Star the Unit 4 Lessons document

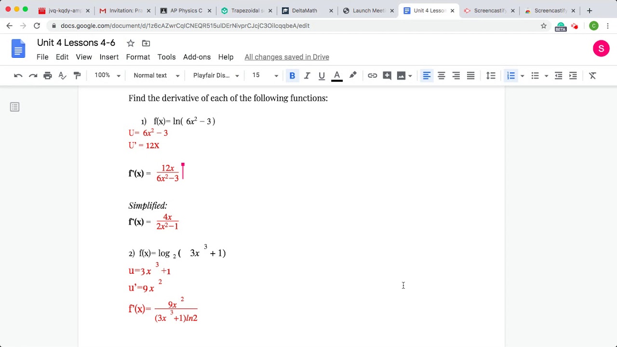tap(131, 43)
